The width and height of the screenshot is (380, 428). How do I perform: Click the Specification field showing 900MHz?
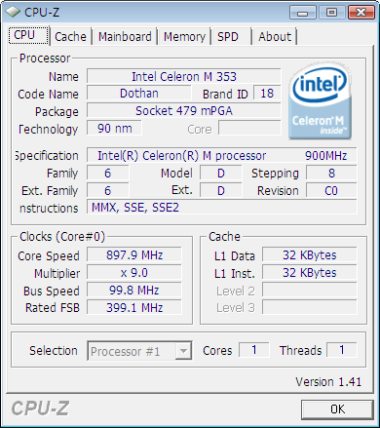pos(222,155)
